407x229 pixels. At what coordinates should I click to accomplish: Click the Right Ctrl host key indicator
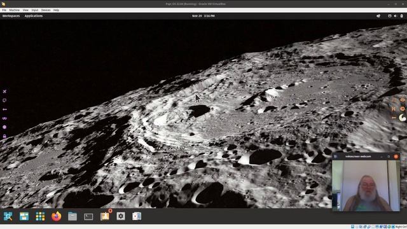tap(401, 226)
